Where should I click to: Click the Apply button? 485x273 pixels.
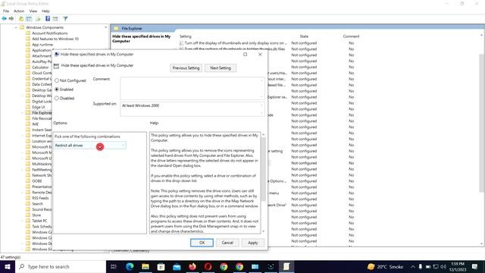coord(252,243)
